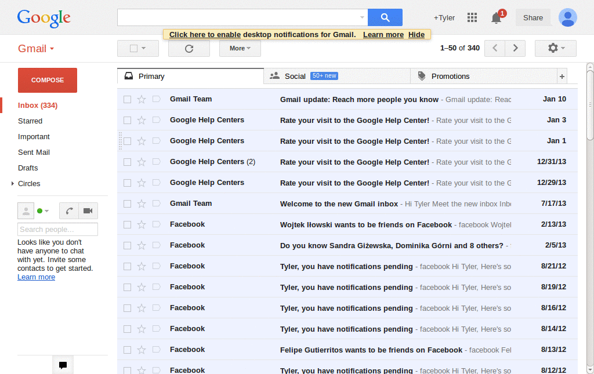
Task: Go to newer messages with previous arrow
Action: [495, 48]
